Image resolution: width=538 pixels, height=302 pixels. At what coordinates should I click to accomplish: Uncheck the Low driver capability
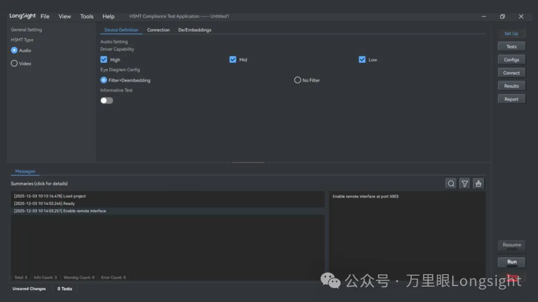(x=362, y=60)
